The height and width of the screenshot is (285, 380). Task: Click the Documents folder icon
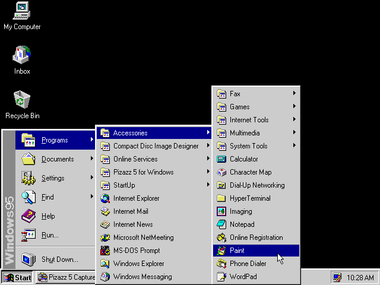coord(28,159)
